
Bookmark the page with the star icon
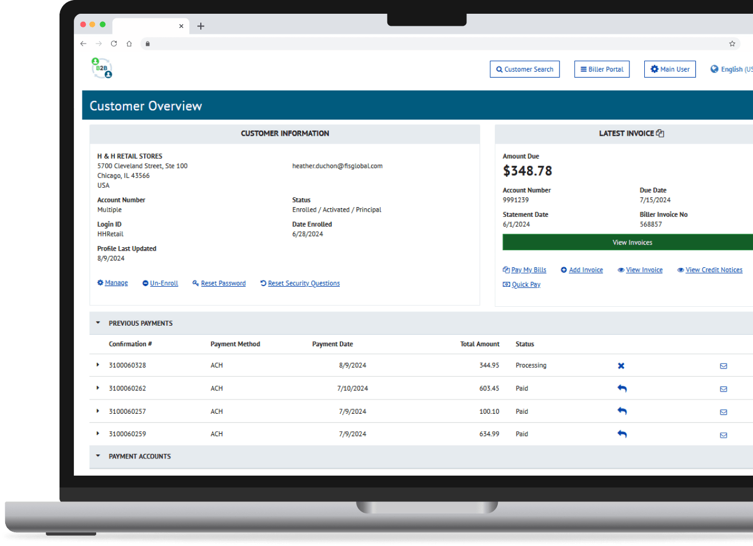coord(732,43)
